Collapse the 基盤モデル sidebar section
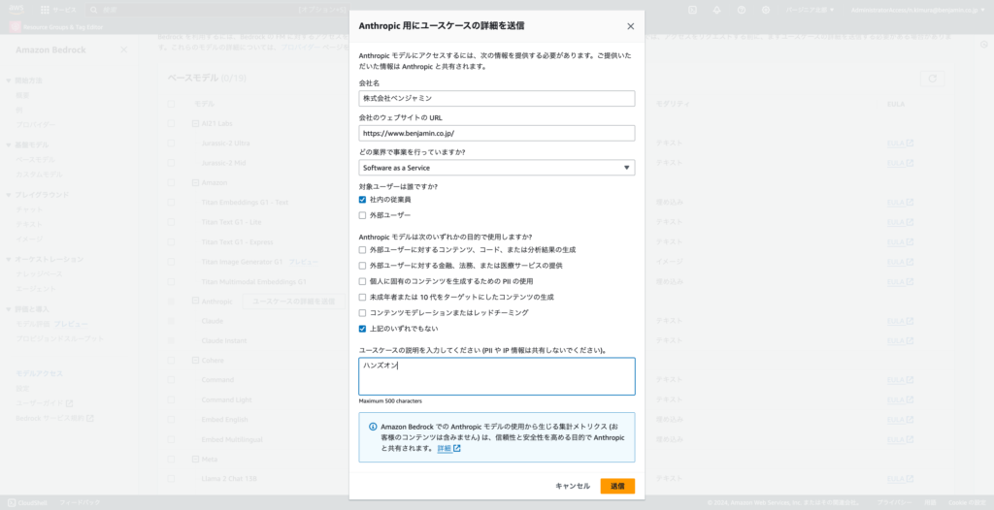Viewport: 994px width, 510px height. (x=9, y=145)
